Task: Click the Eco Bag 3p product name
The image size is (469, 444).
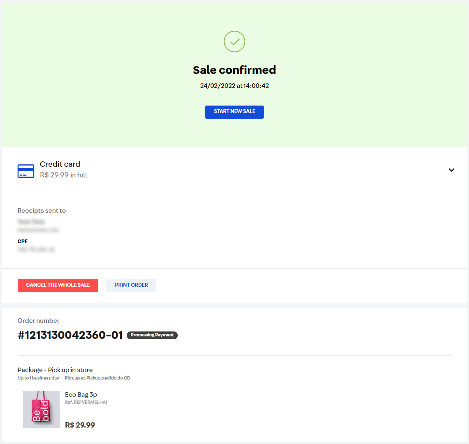Action: tap(81, 395)
